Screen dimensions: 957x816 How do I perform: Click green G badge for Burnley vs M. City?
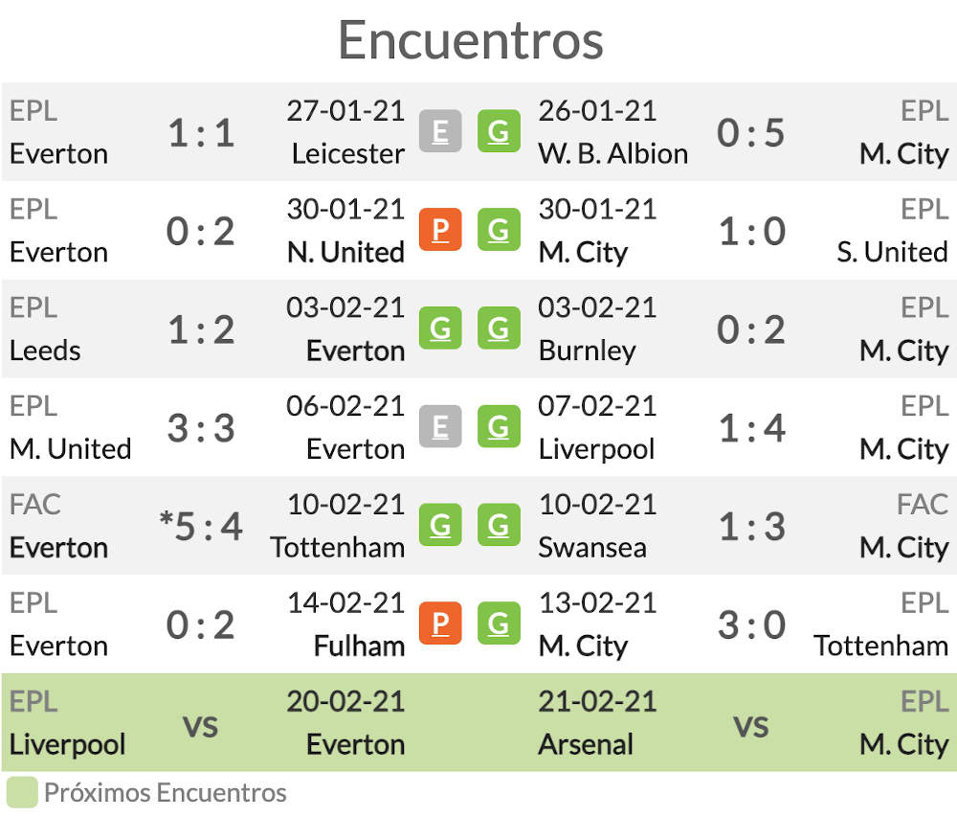[x=499, y=328]
